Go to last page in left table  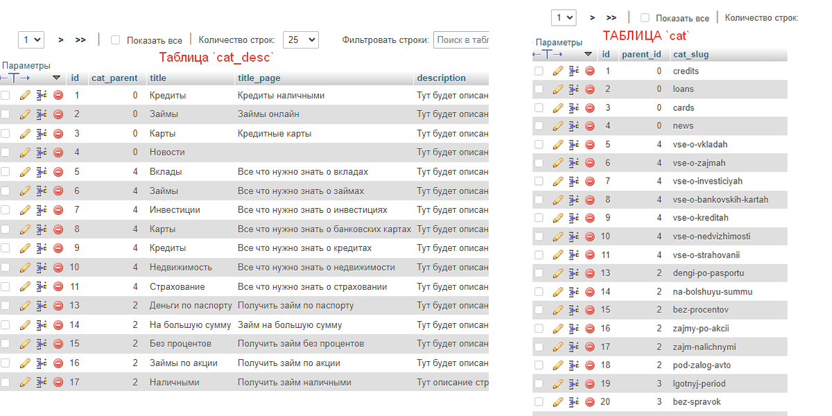(80, 40)
